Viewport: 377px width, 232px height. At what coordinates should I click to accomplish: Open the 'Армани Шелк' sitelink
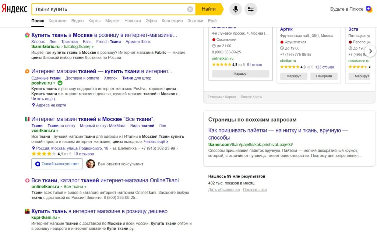138,42
